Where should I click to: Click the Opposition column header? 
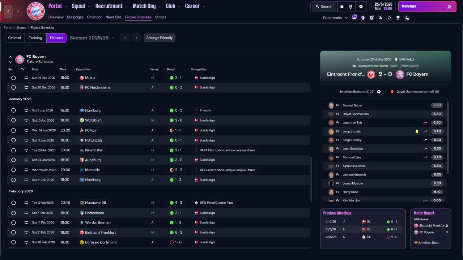pyautogui.click(x=83, y=69)
